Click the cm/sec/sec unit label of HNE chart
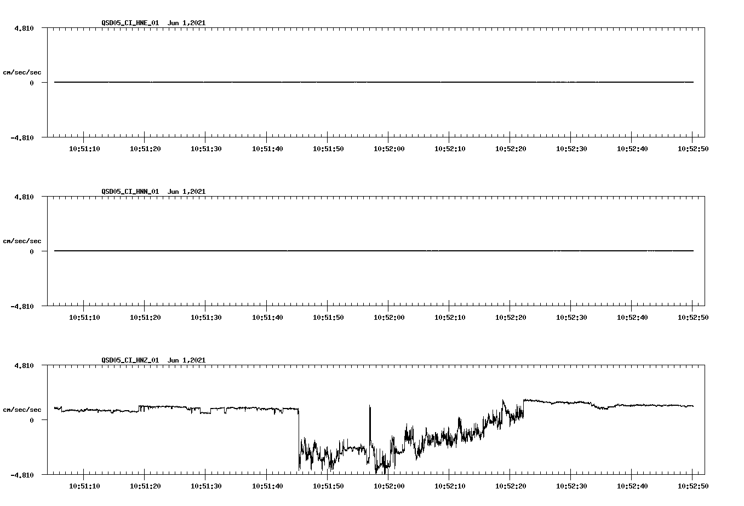Screen dimensions: 744x506 pyautogui.click(x=22, y=72)
